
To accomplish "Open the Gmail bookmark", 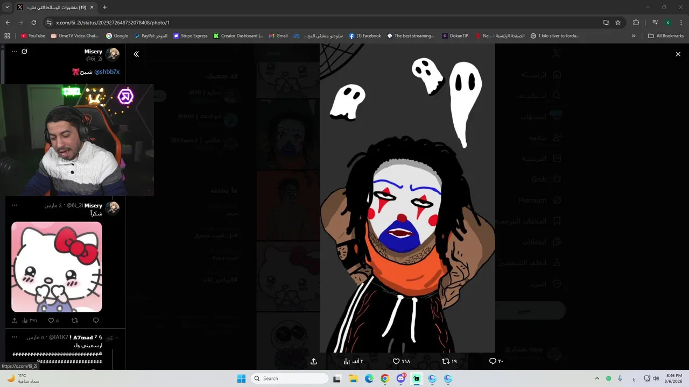I will coord(278,35).
